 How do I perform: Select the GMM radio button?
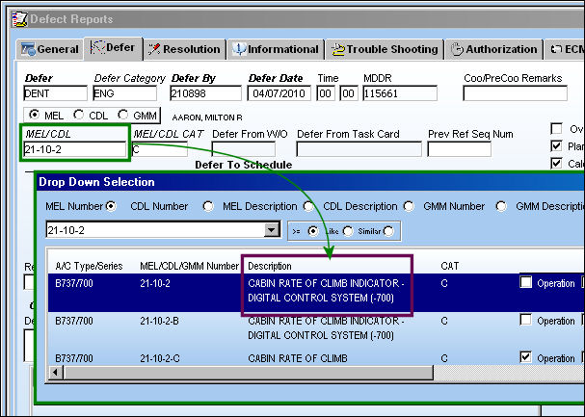[x=122, y=115]
